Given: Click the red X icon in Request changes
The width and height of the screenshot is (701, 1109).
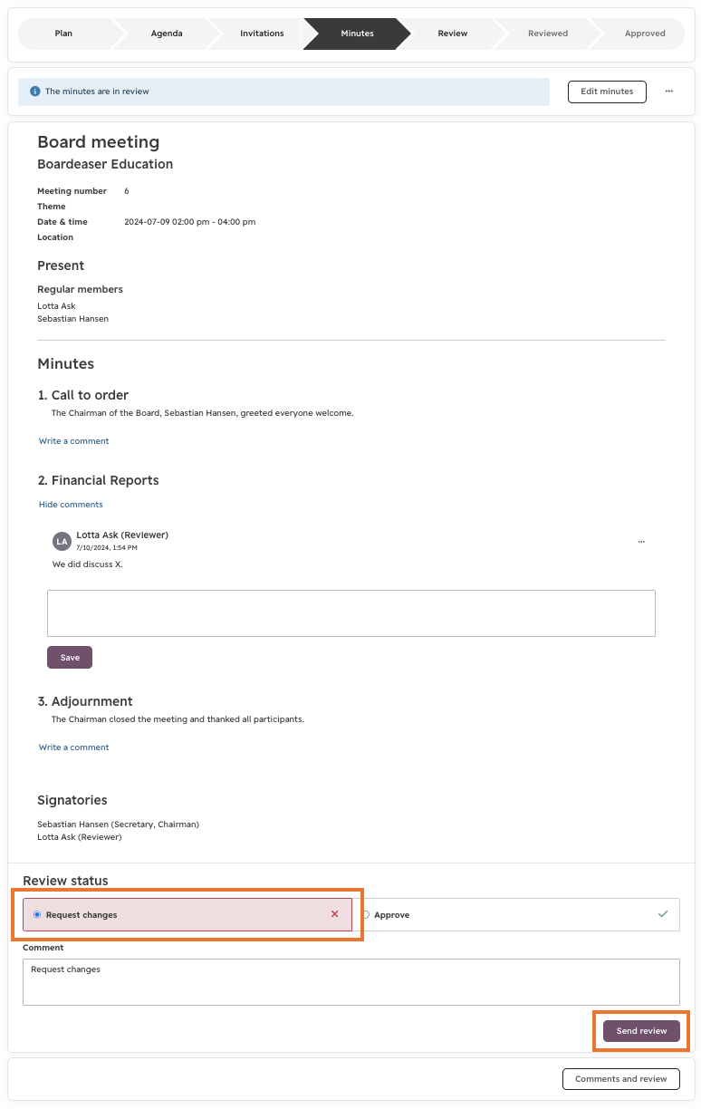Looking at the screenshot, I should tap(334, 914).
